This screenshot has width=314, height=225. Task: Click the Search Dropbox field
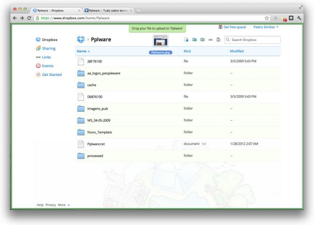point(252,40)
